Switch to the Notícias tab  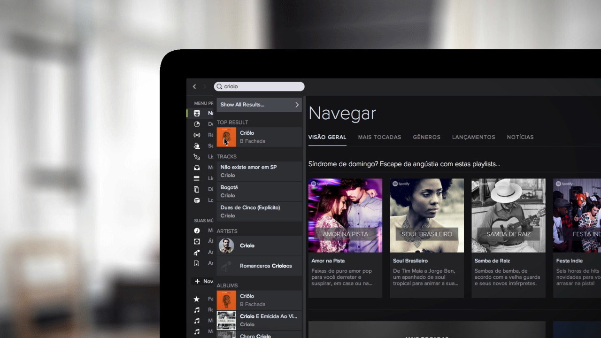tap(520, 137)
